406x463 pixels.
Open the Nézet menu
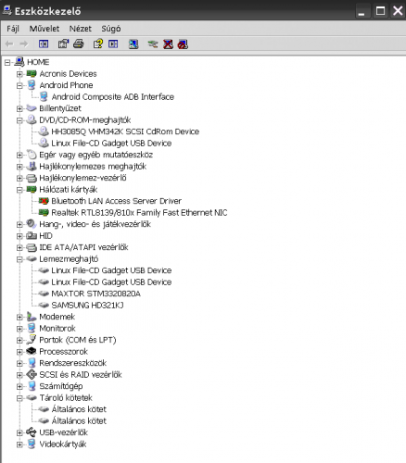pyautogui.click(x=81, y=29)
